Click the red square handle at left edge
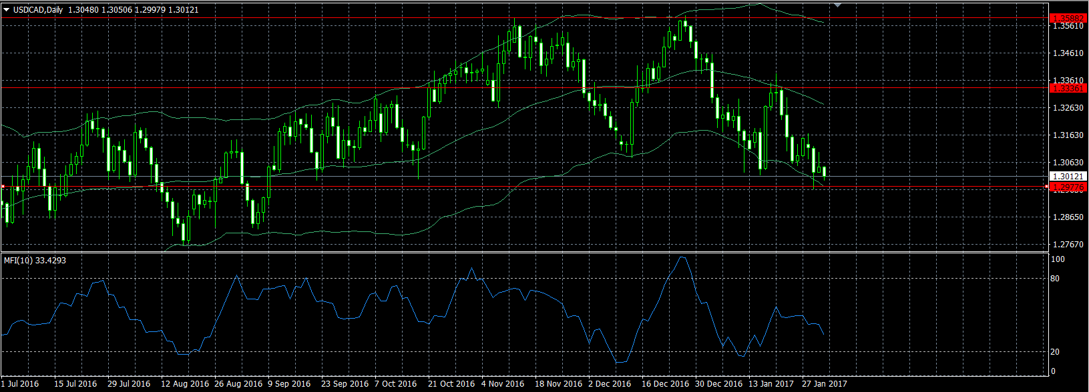Screen dimensions: 1089x392 click(x=3, y=187)
